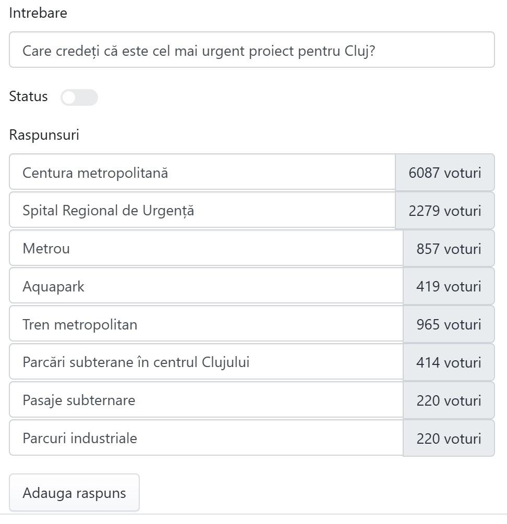507x524 pixels.
Task: Edit the Centura metropolitană answer field
Action: 202,173
